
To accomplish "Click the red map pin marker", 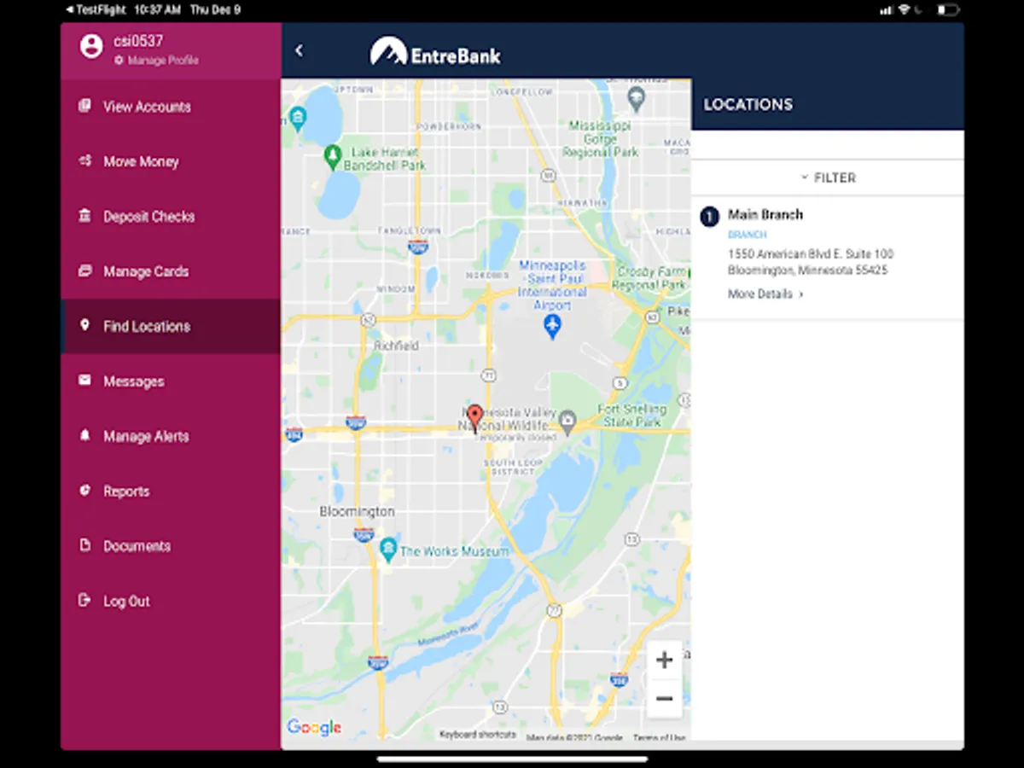I will (x=475, y=416).
